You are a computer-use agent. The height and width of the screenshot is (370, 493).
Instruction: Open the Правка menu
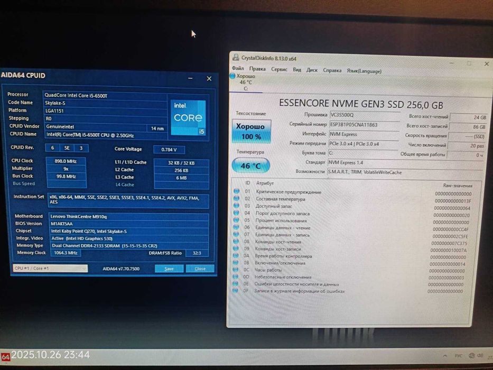[x=257, y=69]
